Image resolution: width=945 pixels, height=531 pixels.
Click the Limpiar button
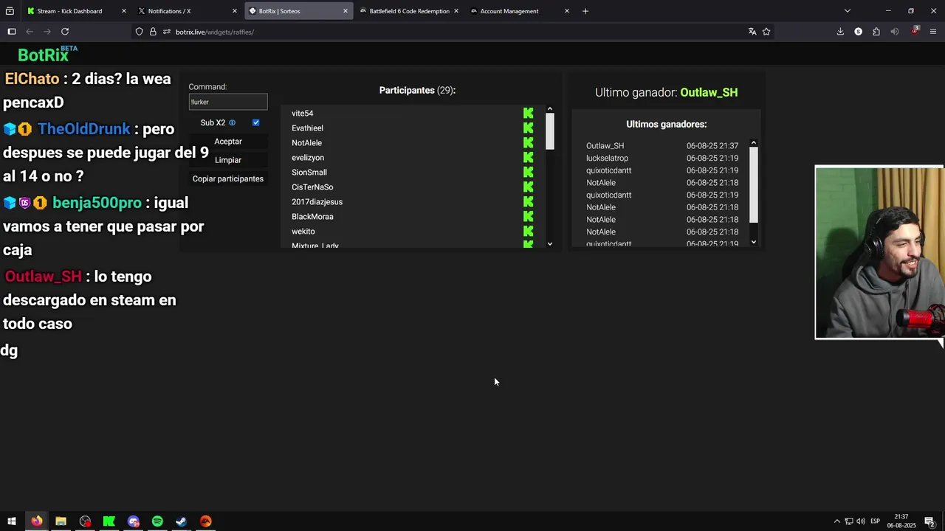pyautogui.click(x=228, y=159)
